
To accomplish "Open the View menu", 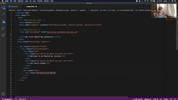I will (27, 1).
